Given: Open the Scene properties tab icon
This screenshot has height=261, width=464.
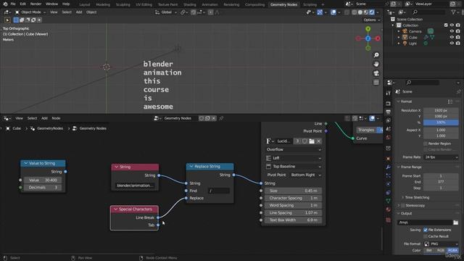Looking at the screenshot, I should (389, 129).
